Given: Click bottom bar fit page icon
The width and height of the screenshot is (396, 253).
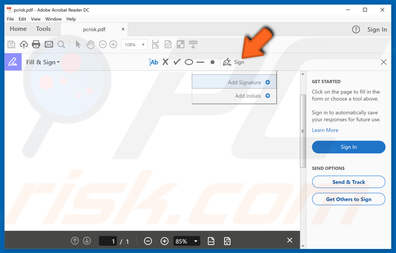Looking at the screenshot, I should coord(227,241).
